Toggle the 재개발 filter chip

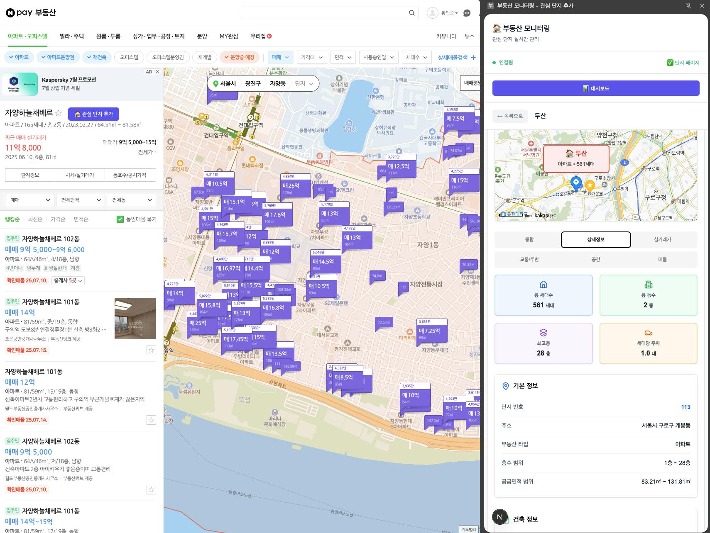click(205, 57)
